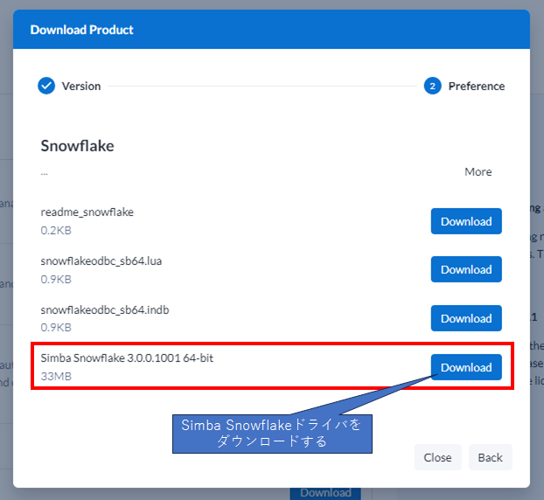This screenshot has width=544, height=500.
Task: Select the Preference step label
Action: point(476,86)
